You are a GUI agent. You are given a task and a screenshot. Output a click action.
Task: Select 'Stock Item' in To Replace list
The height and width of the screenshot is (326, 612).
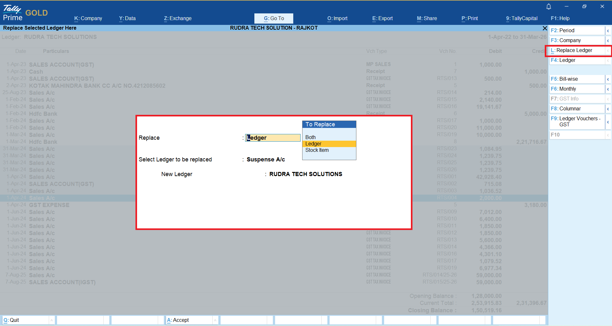click(x=317, y=150)
